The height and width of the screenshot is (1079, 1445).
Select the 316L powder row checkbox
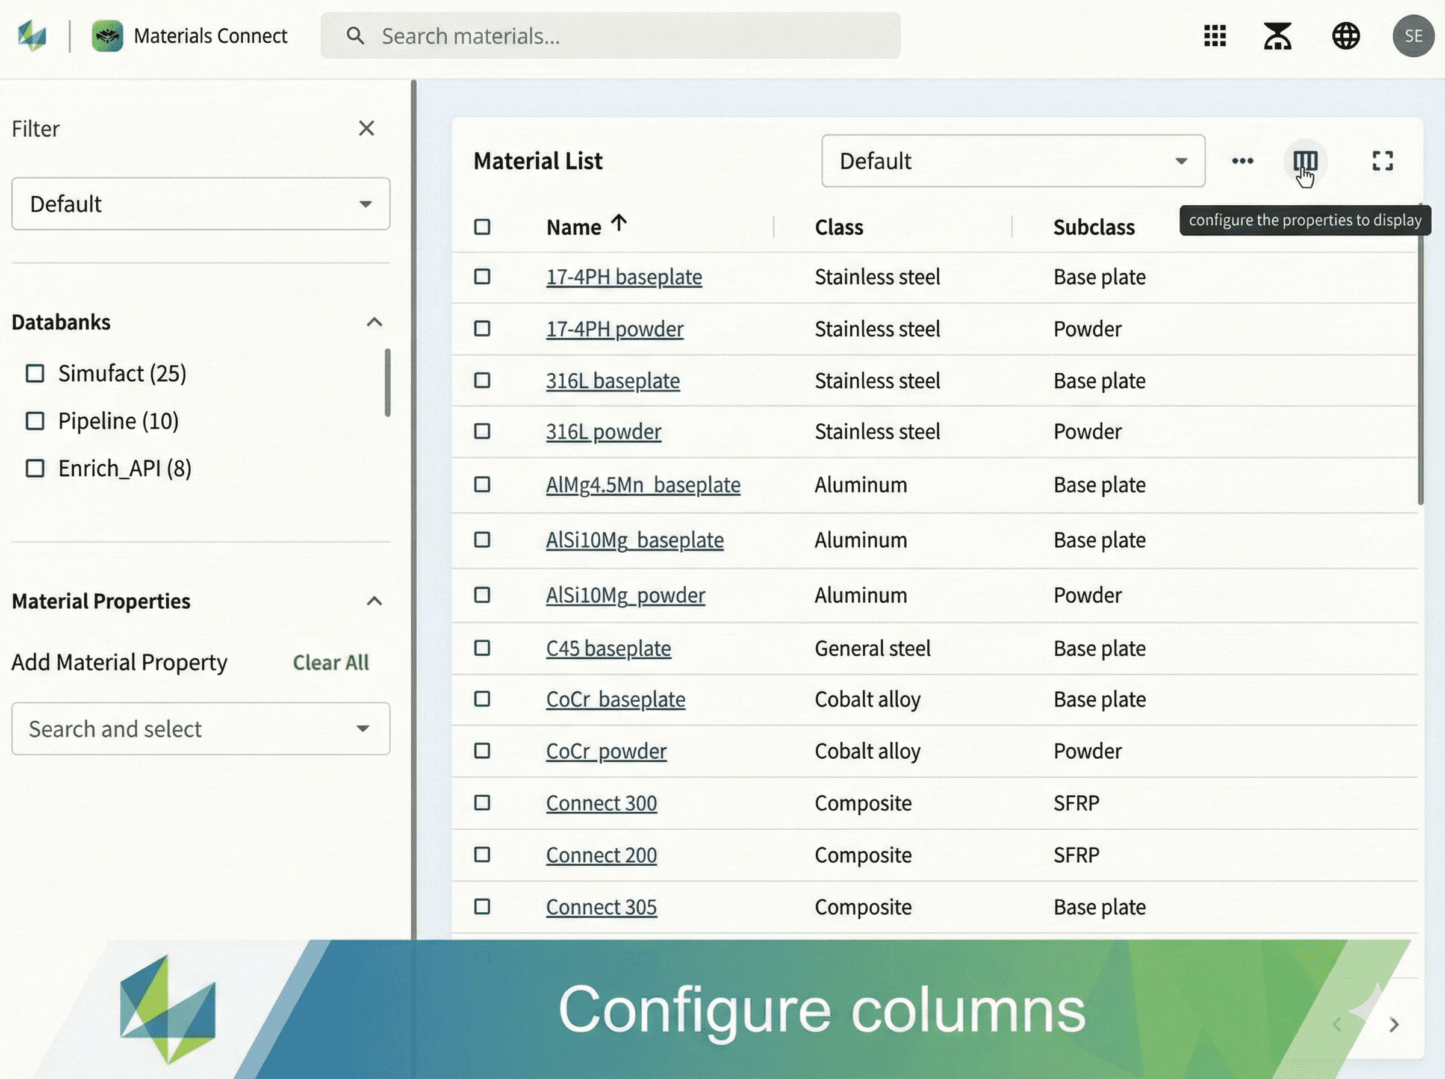[x=482, y=431]
